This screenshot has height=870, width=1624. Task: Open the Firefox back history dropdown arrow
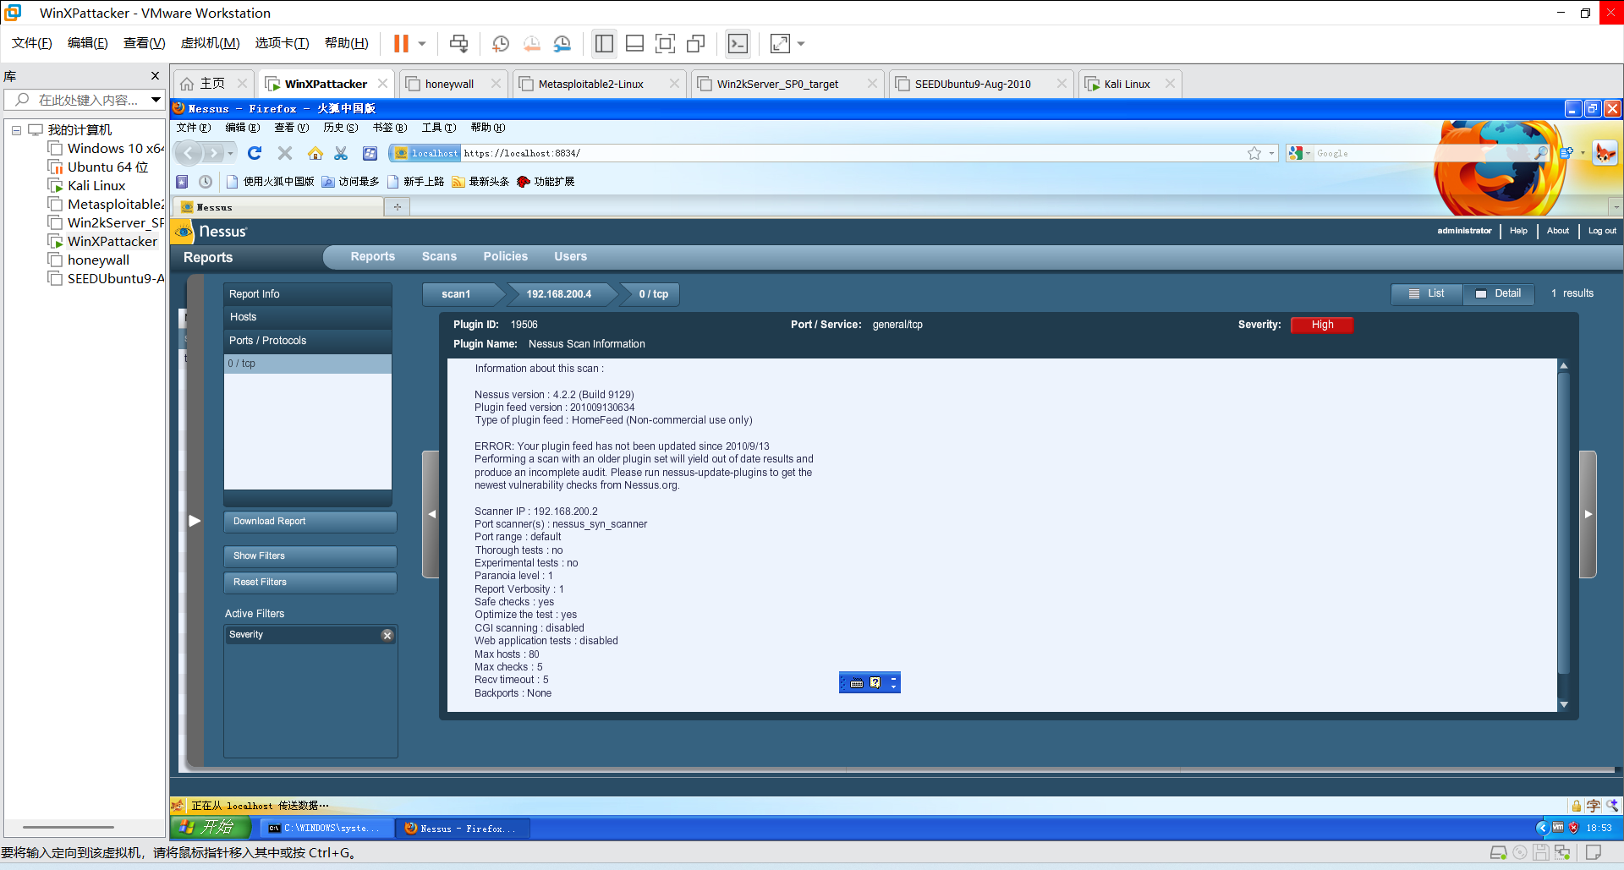(231, 153)
